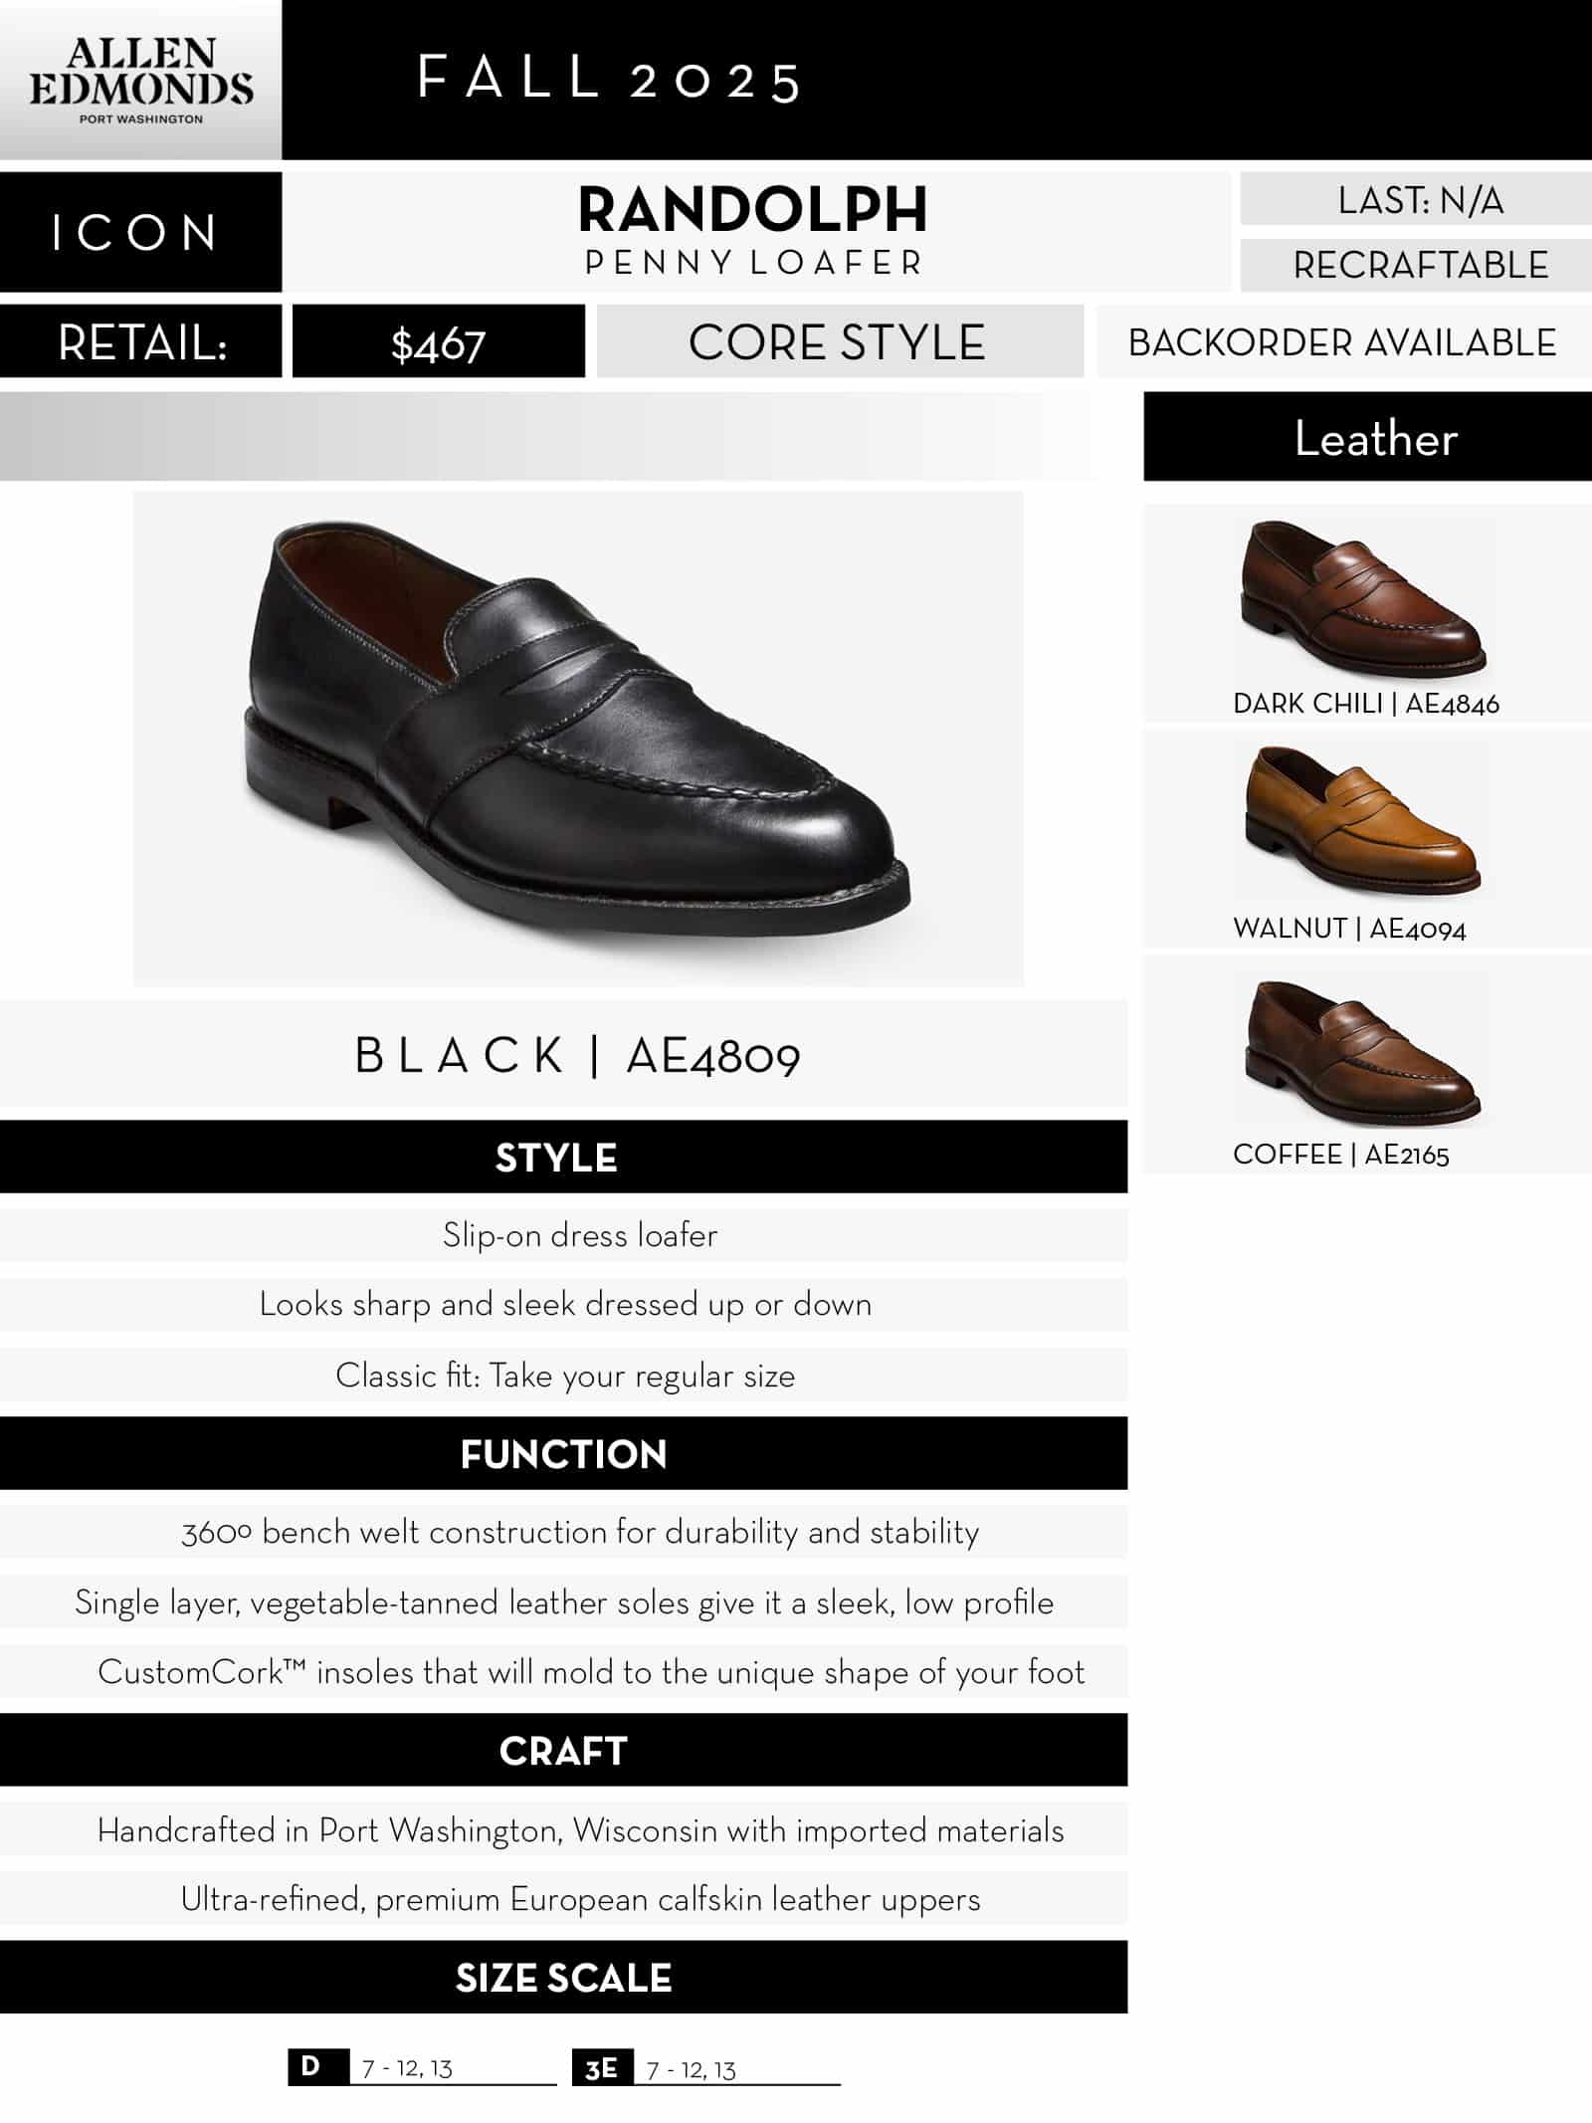
Task: Select the Walnut loafer thumbnail
Action: 1361,822
